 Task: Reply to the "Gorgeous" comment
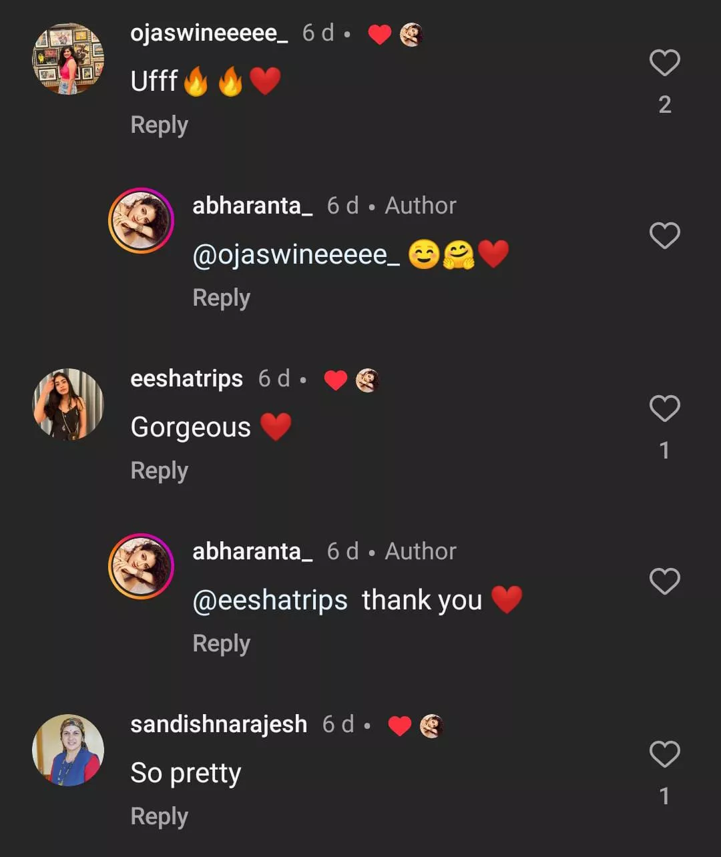tap(159, 471)
